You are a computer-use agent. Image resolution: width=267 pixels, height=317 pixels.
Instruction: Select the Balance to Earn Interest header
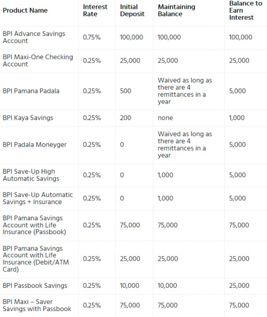pos(245,11)
